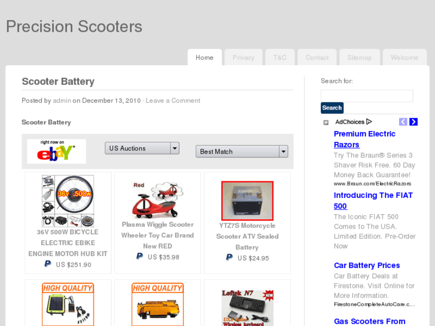The image size is (435, 326).
Task: Focus the Search for input field
Action: coord(367,96)
